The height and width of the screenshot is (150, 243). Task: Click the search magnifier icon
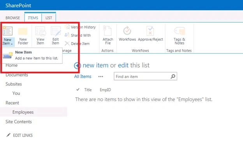[x=173, y=76]
